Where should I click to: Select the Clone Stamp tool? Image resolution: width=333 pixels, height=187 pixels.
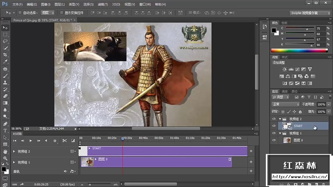(x=5, y=82)
